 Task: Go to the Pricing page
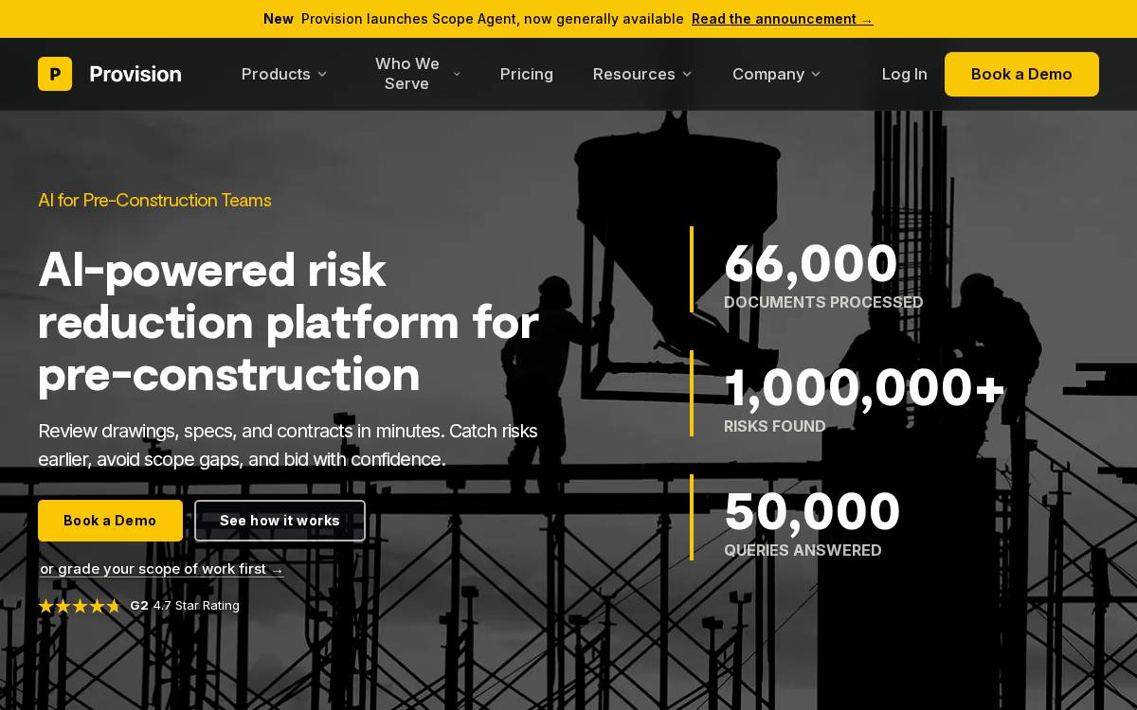(x=527, y=74)
